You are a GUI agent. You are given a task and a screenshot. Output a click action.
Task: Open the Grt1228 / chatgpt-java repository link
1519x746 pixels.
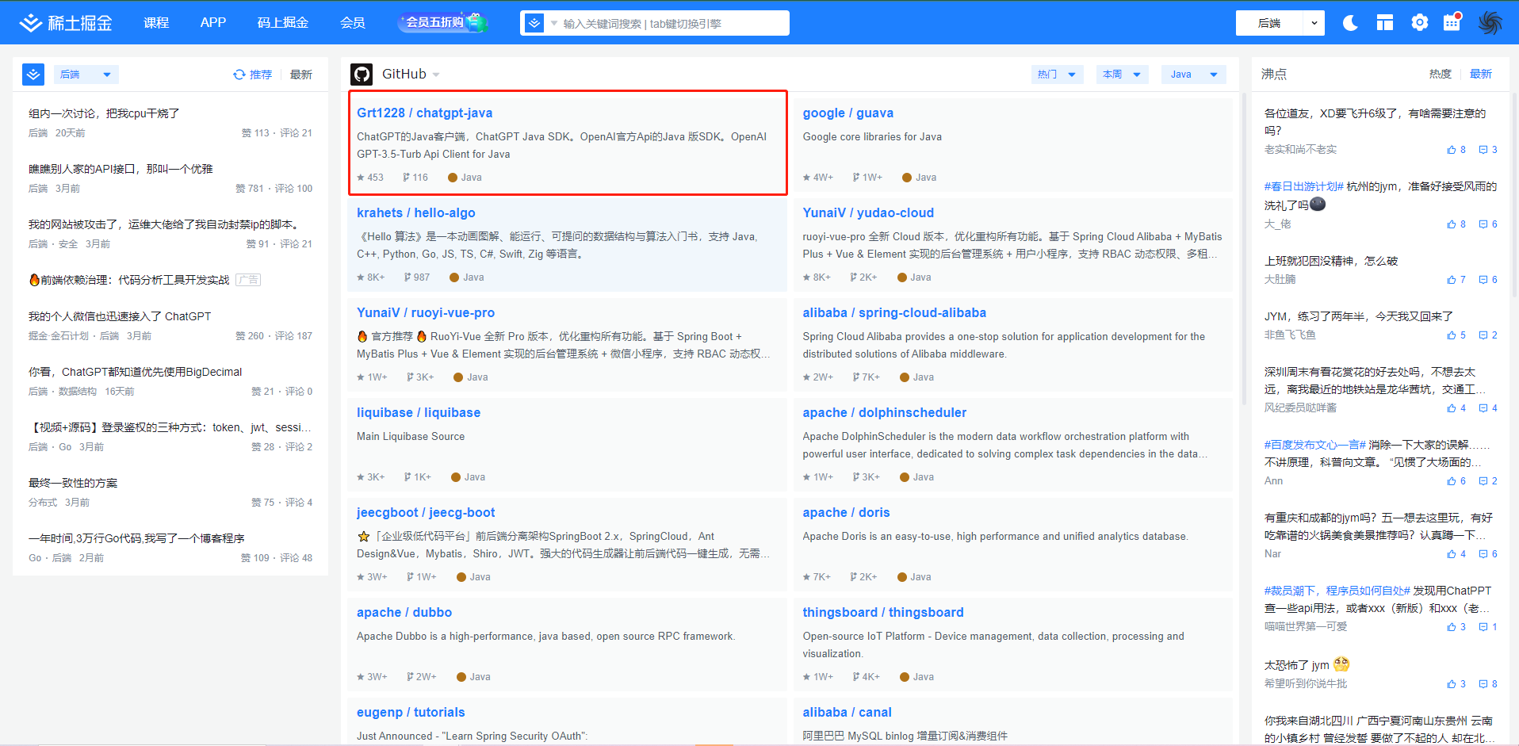coord(424,113)
